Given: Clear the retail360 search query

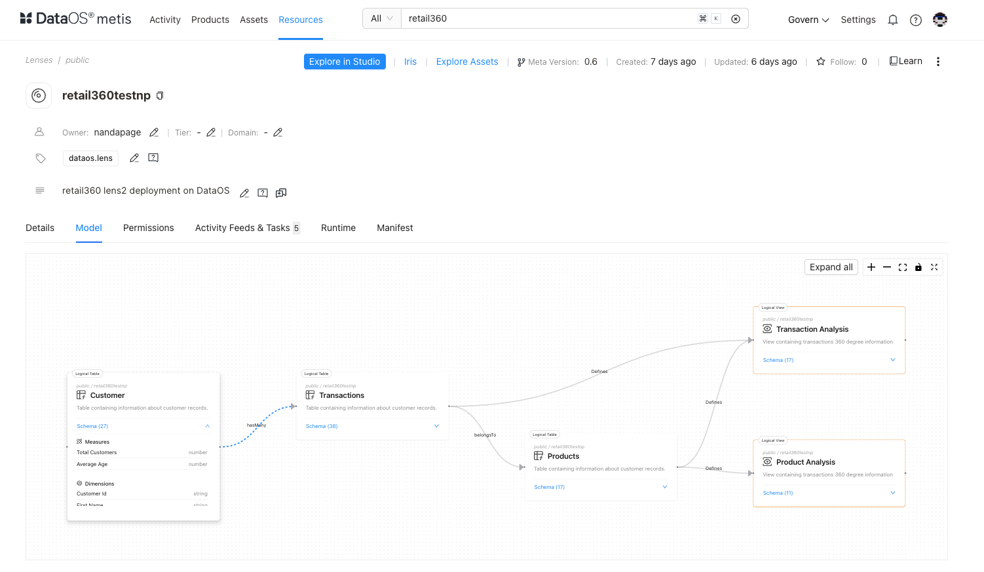Looking at the screenshot, I should pyautogui.click(x=736, y=19).
